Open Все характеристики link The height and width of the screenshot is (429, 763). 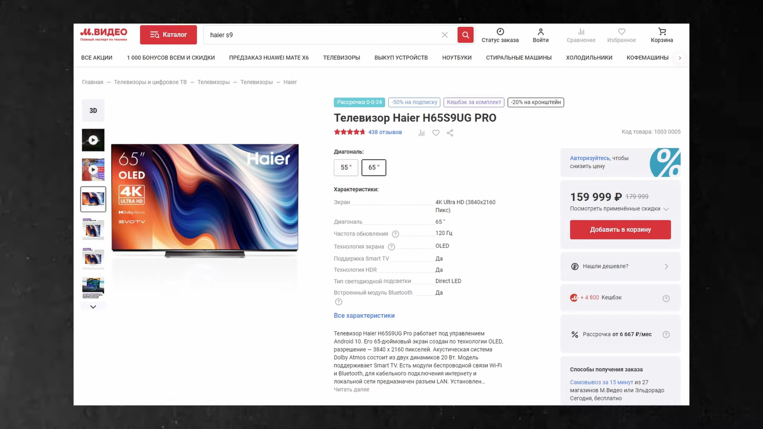(364, 316)
